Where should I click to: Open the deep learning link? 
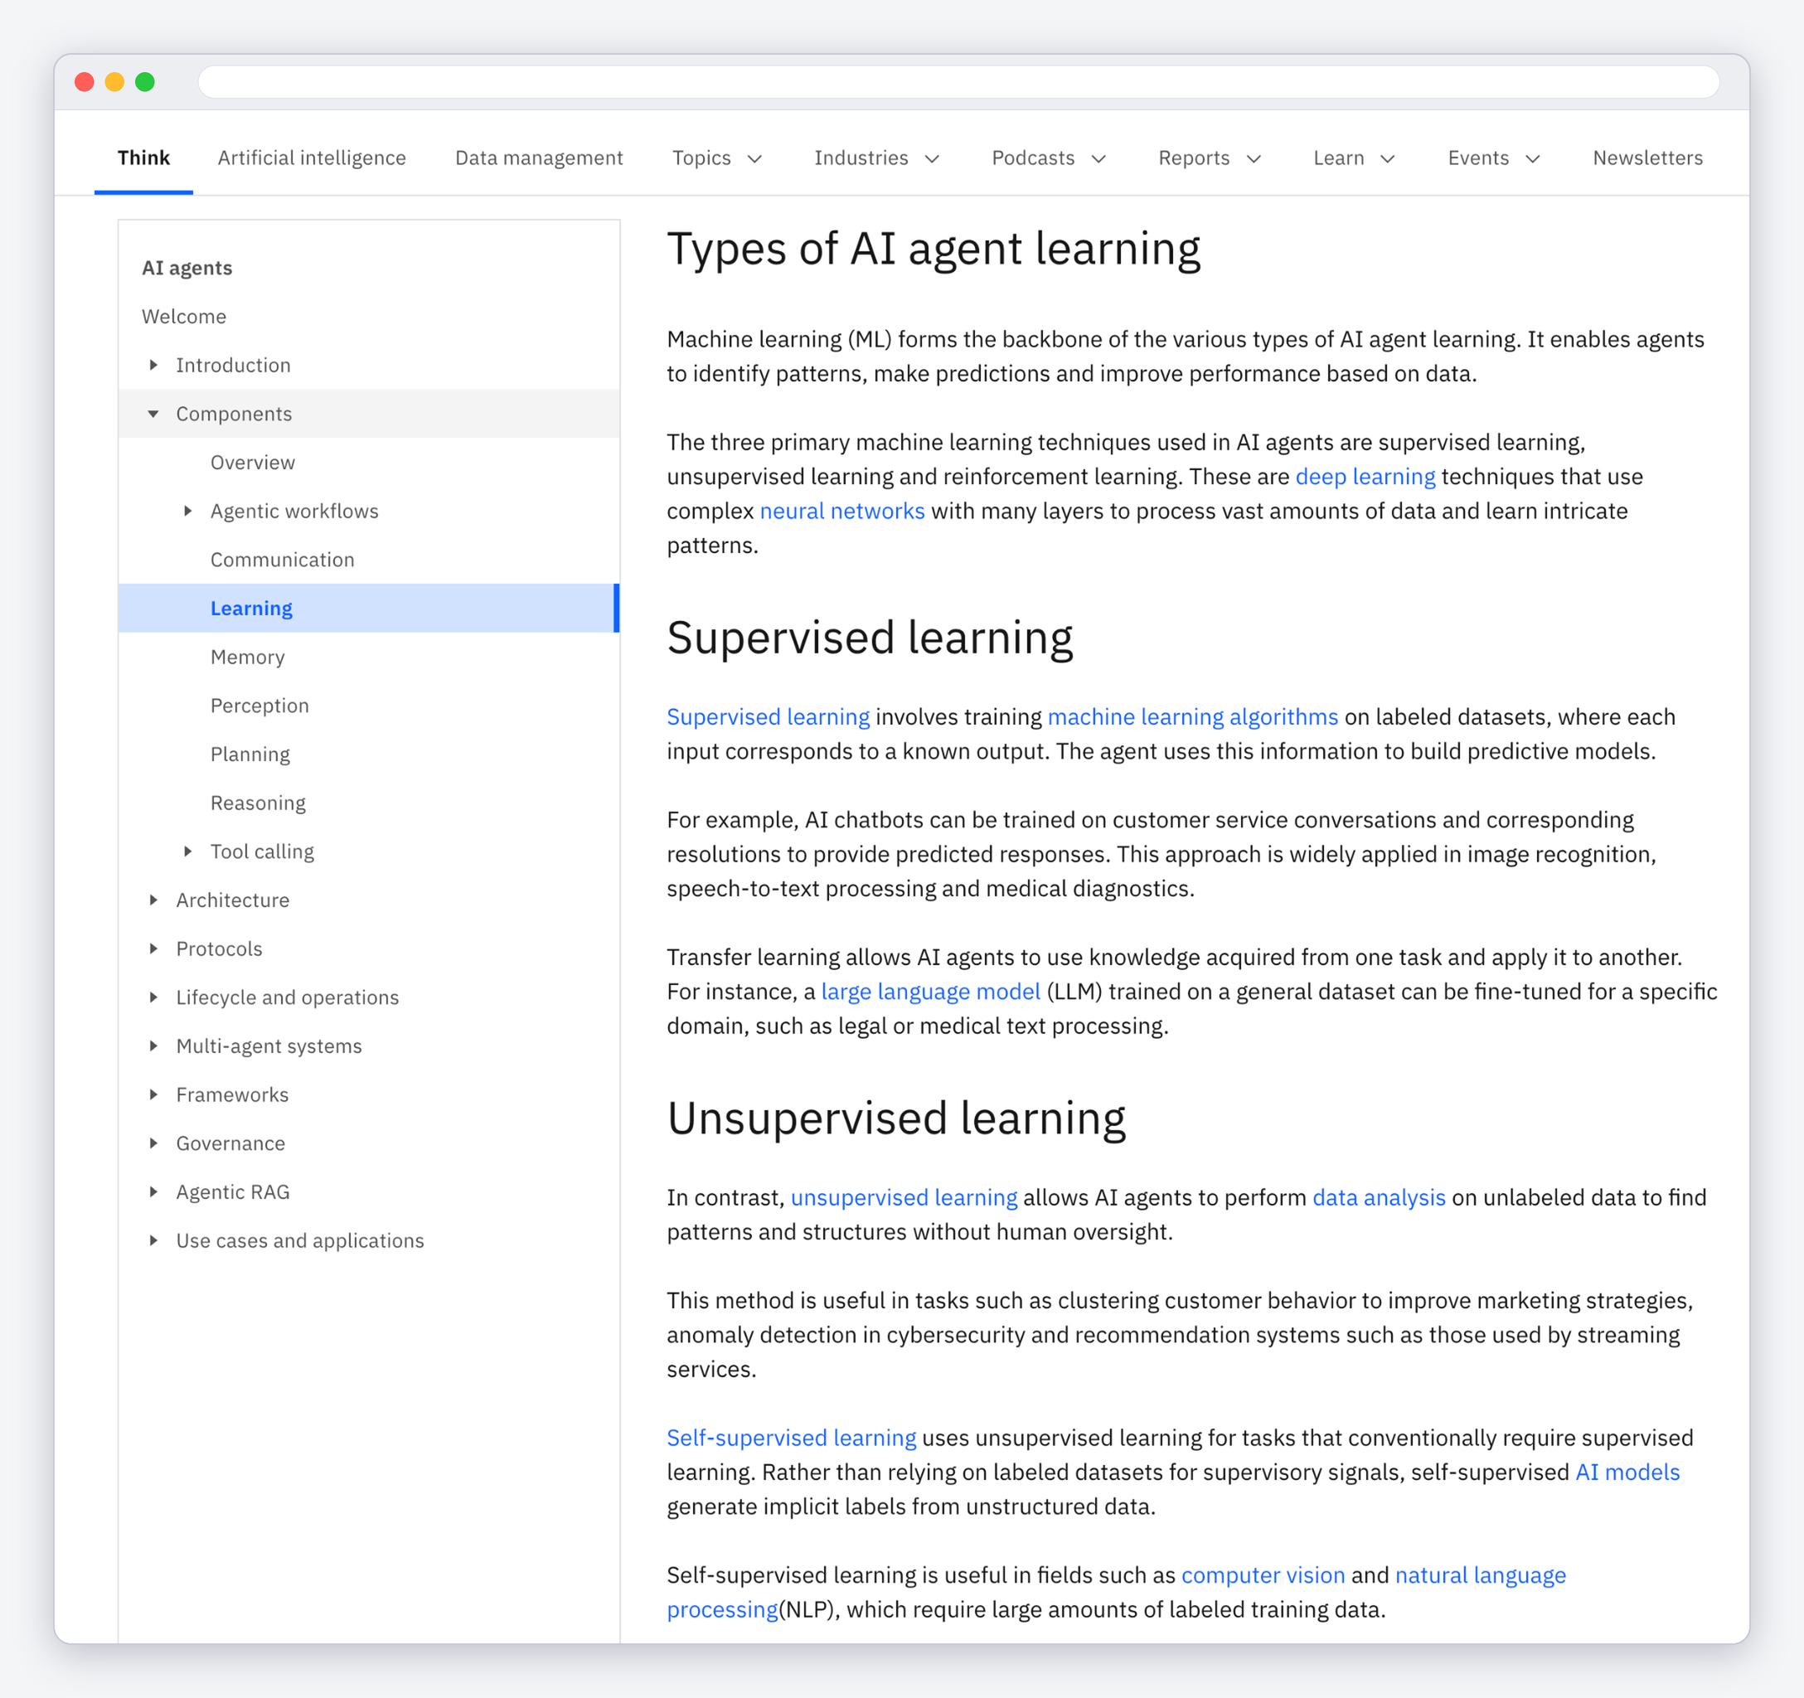coord(1365,477)
